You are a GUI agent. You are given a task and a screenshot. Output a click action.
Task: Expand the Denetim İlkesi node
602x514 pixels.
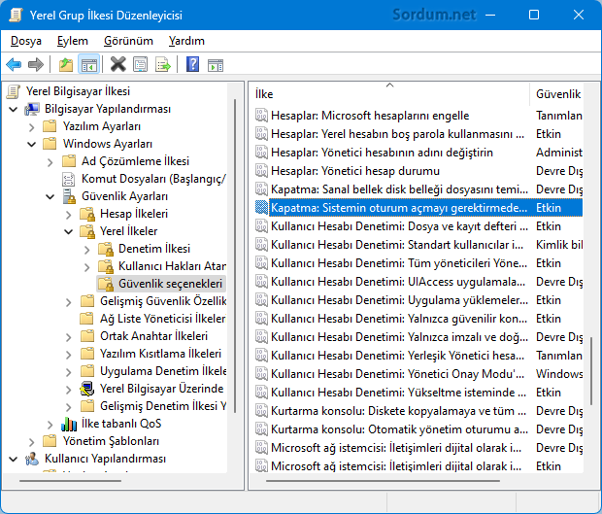tap(86, 250)
